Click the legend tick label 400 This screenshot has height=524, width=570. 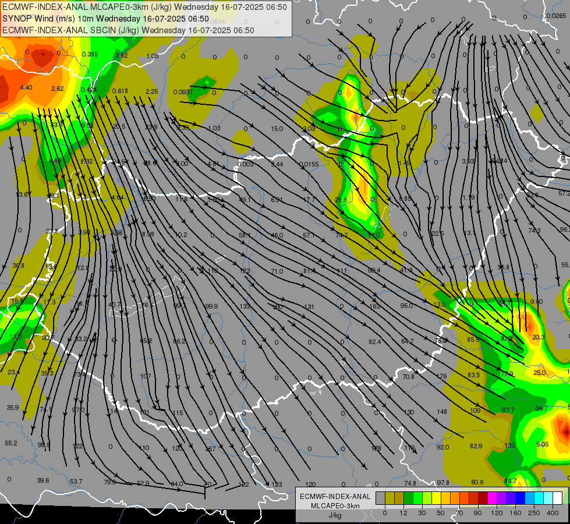click(553, 513)
